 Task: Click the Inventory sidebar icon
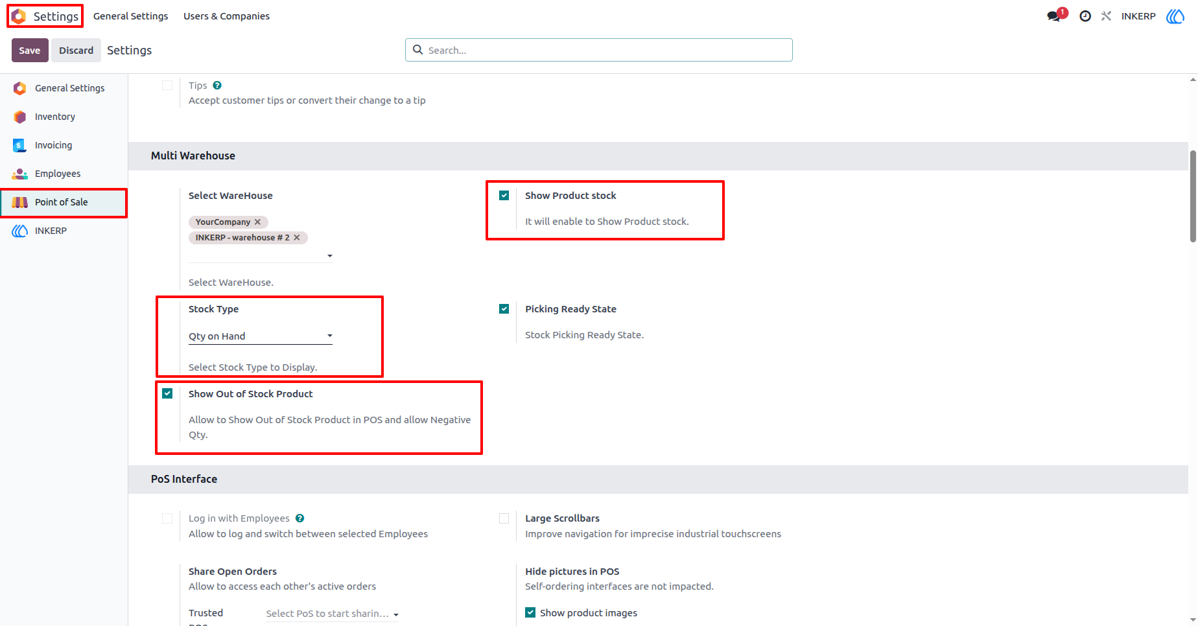coord(20,117)
